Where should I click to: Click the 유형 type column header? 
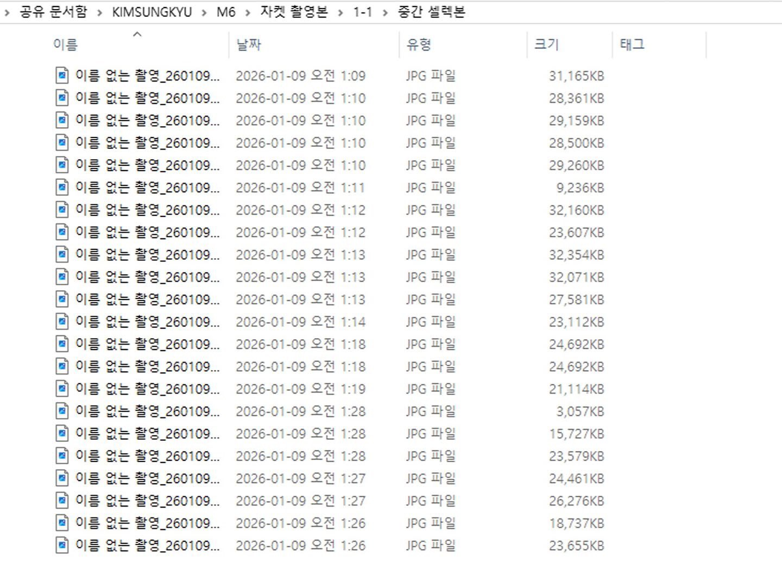click(419, 45)
